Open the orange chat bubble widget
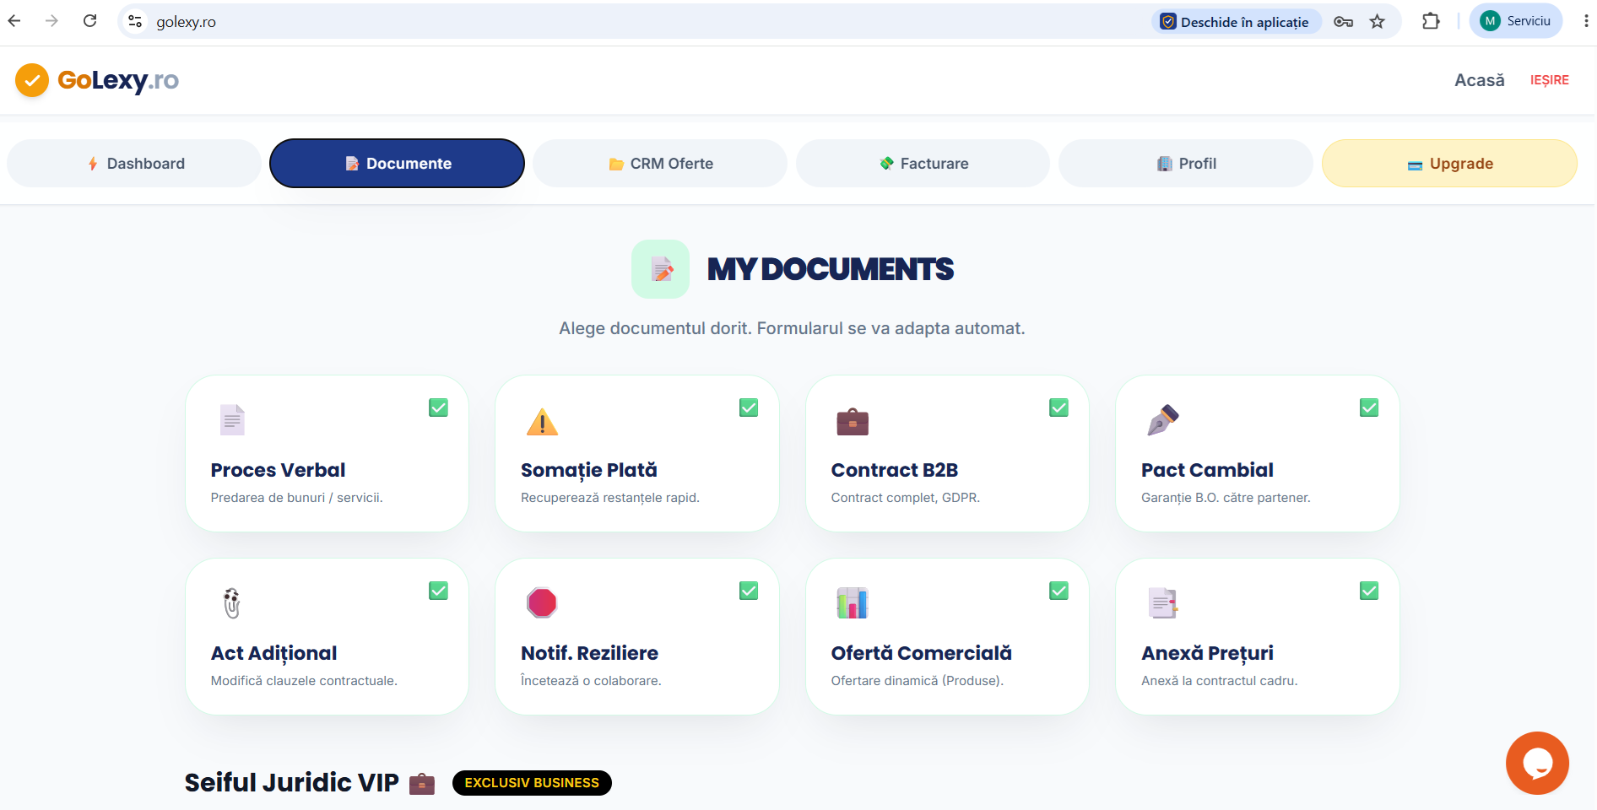The width and height of the screenshot is (1597, 810). 1537,763
